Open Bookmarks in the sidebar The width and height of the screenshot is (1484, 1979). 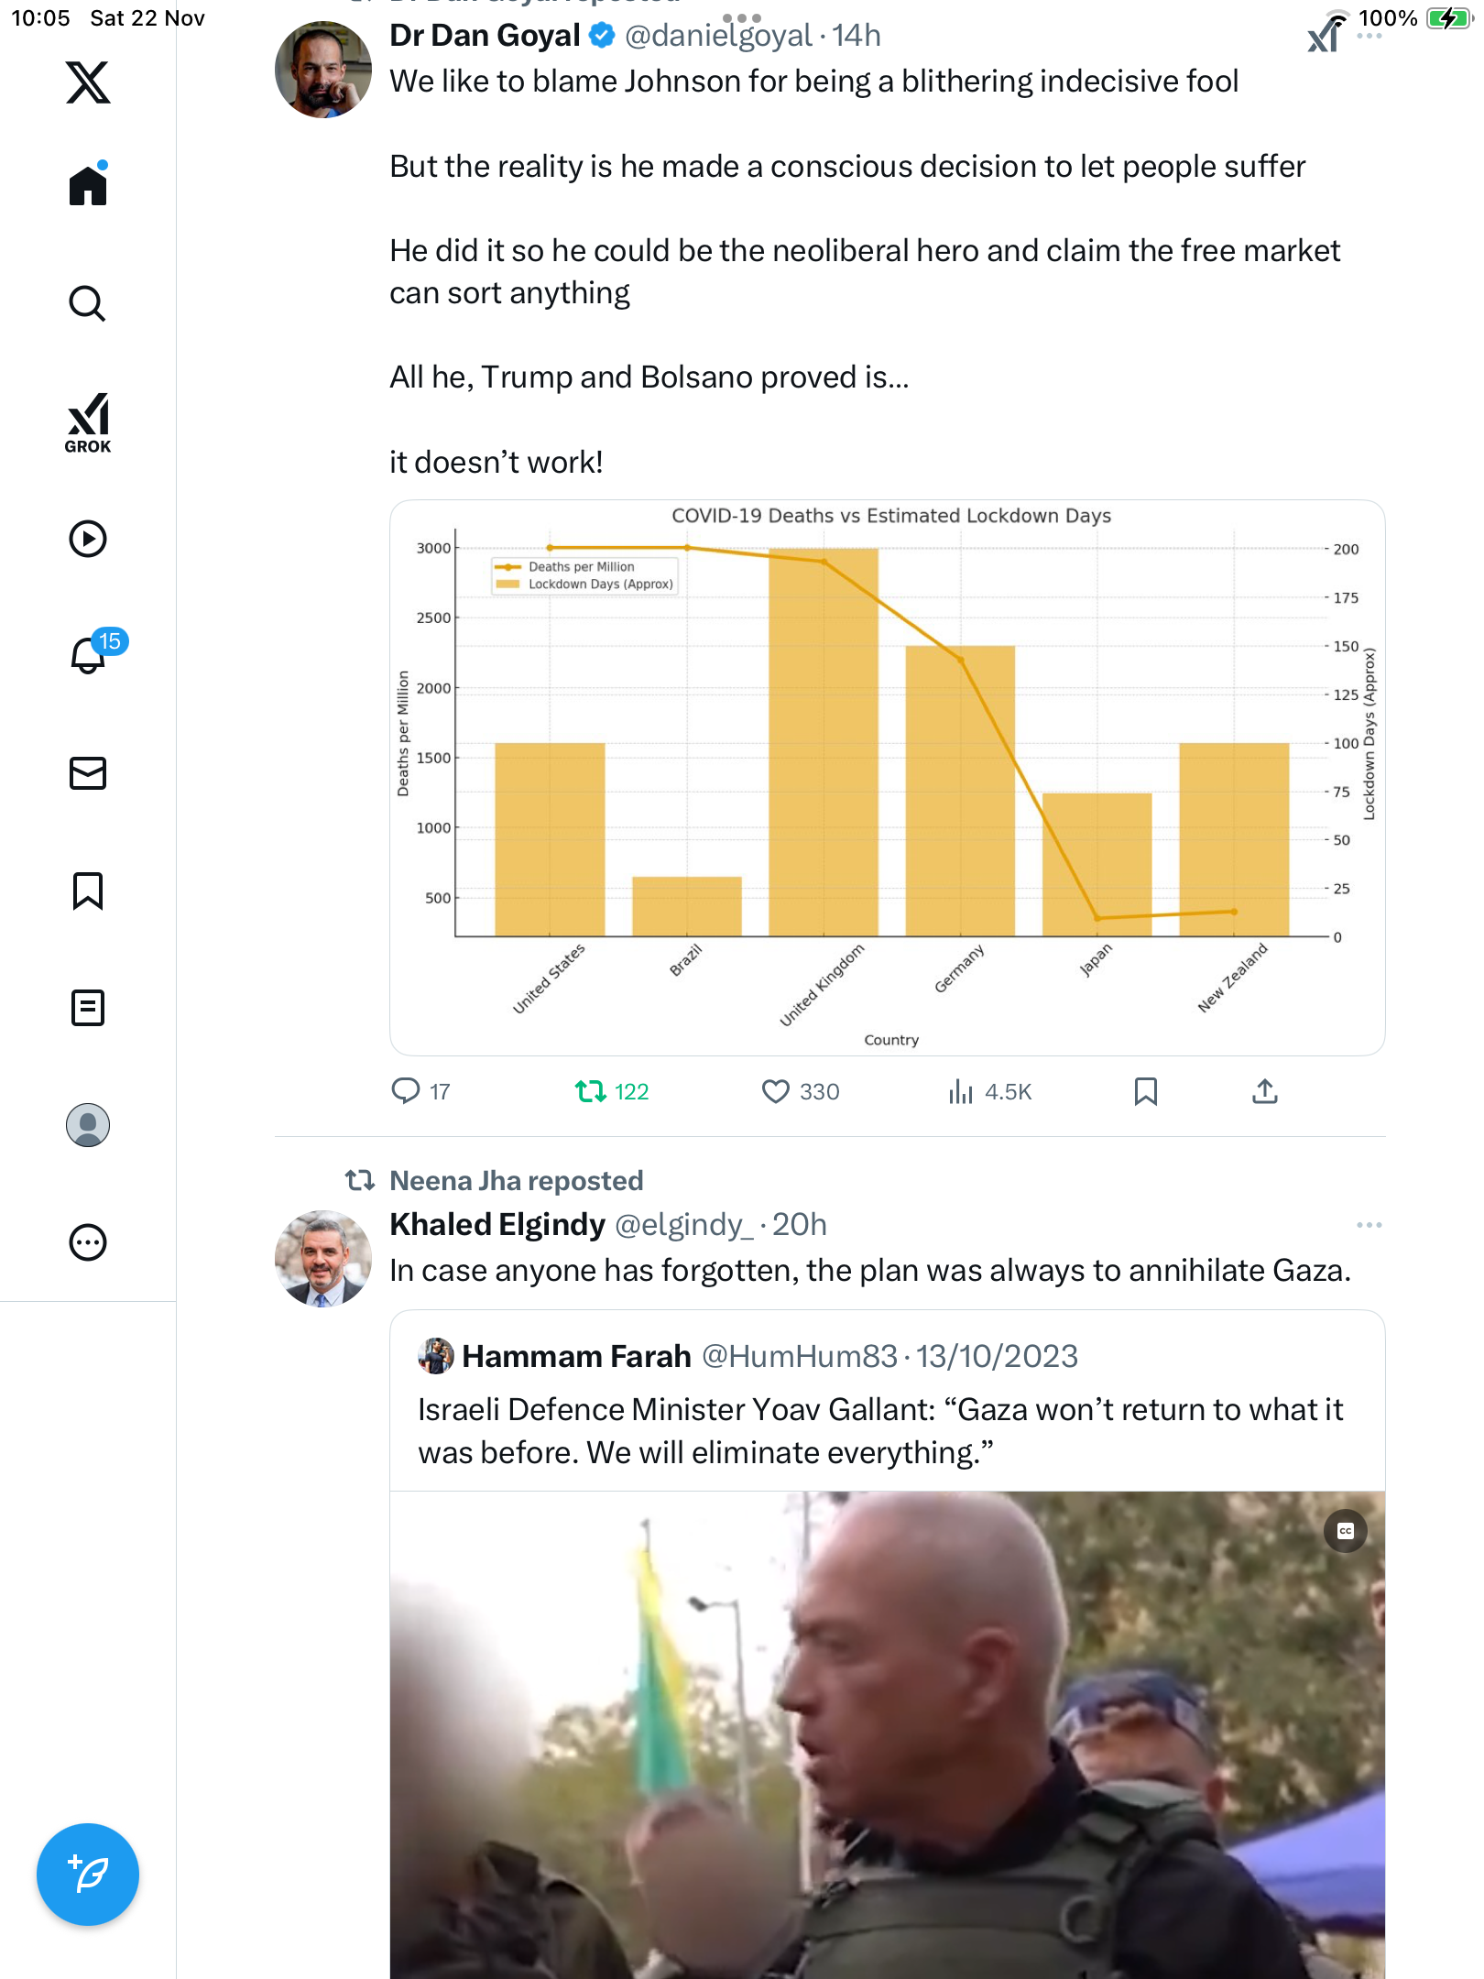pyautogui.click(x=88, y=891)
